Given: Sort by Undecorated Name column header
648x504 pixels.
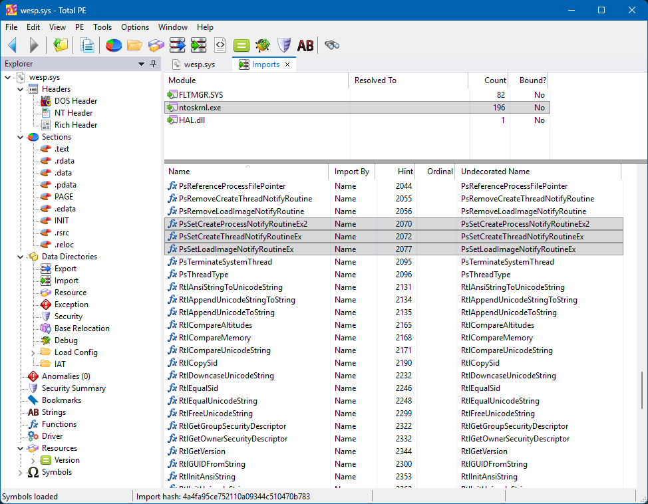Looking at the screenshot, I should tap(538, 172).
